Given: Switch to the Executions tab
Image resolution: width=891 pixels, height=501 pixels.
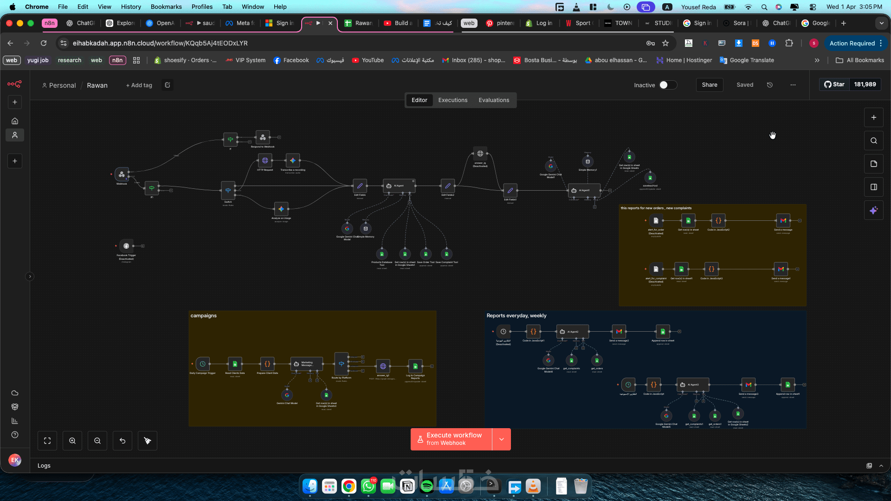Looking at the screenshot, I should click(452, 100).
